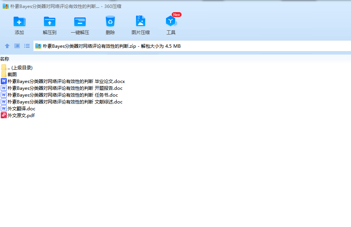The width and height of the screenshot is (351, 227).
Task: Click the Word icon of 任务书.doc
Action: pos(3,95)
